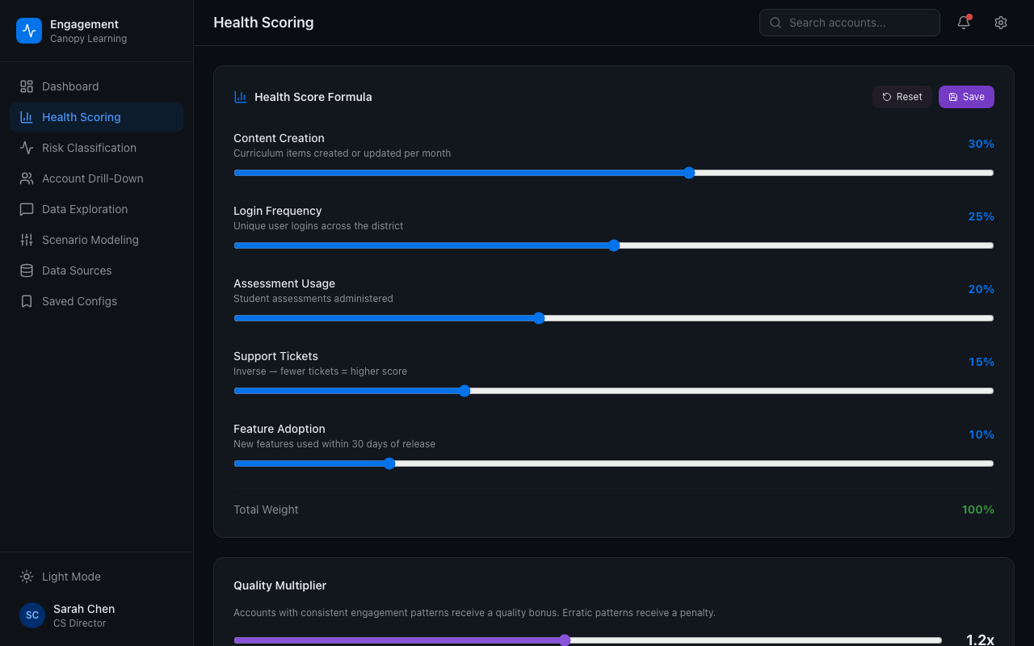Click the Content Creation weight slider handle
Image resolution: width=1034 pixels, height=646 pixels.
[688, 172]
